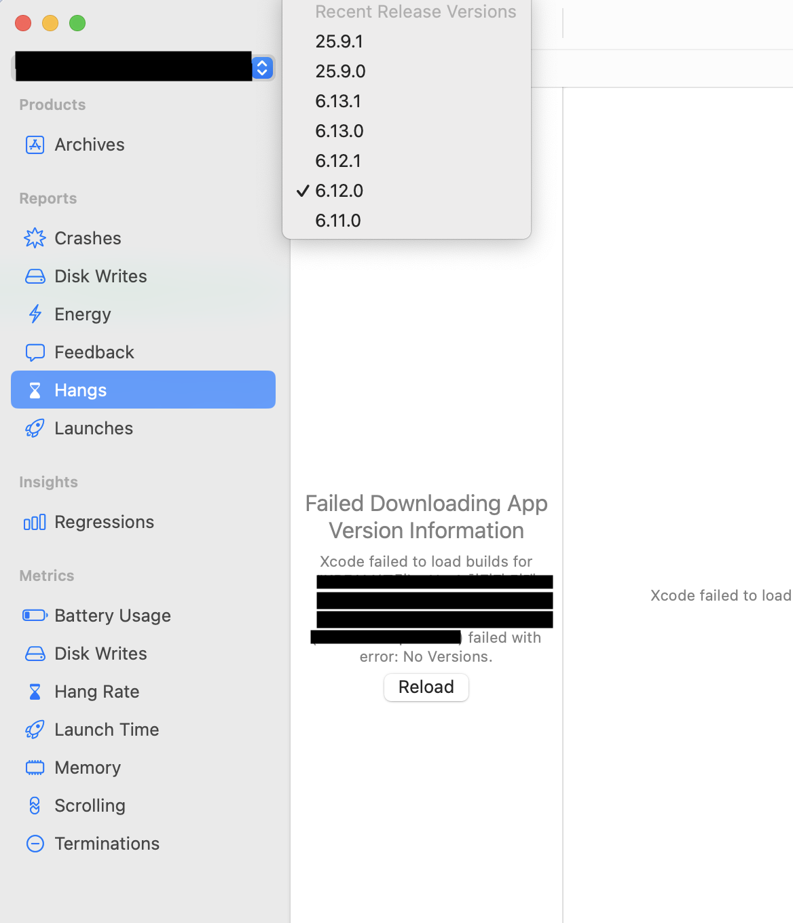Click the 'error: No Versions.' text
The width and height of the screenshot is (793, 923).
(x=426, y=656)
